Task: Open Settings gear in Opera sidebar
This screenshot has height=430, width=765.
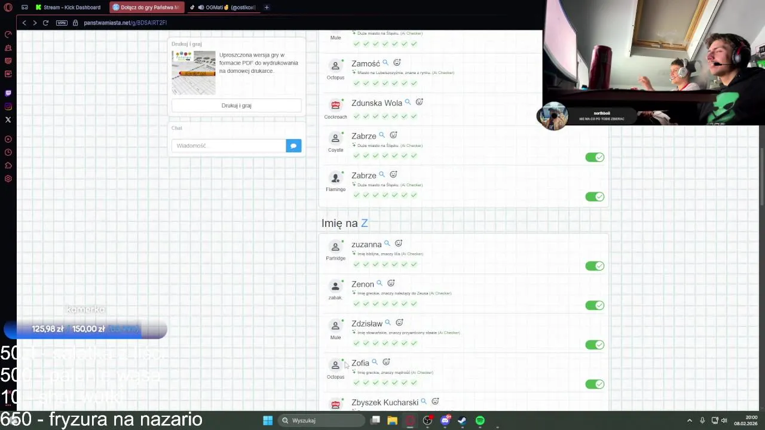Action: click(x=8, y=179)
